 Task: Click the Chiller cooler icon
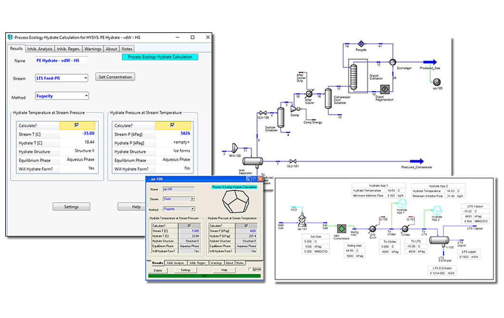(x=405, y=229)
